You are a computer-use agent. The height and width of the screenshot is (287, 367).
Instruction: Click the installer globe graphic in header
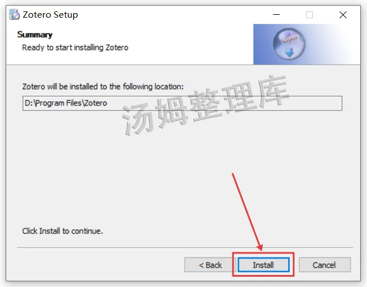coord(289,44)
